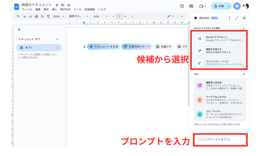Star the untitled document
The height and width of the screenshot is (156, 261).
pos(57,5)
